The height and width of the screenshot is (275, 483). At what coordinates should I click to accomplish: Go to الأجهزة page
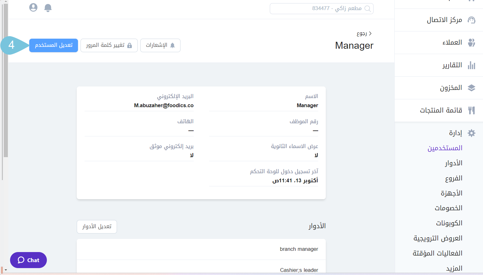pos(452,193)
